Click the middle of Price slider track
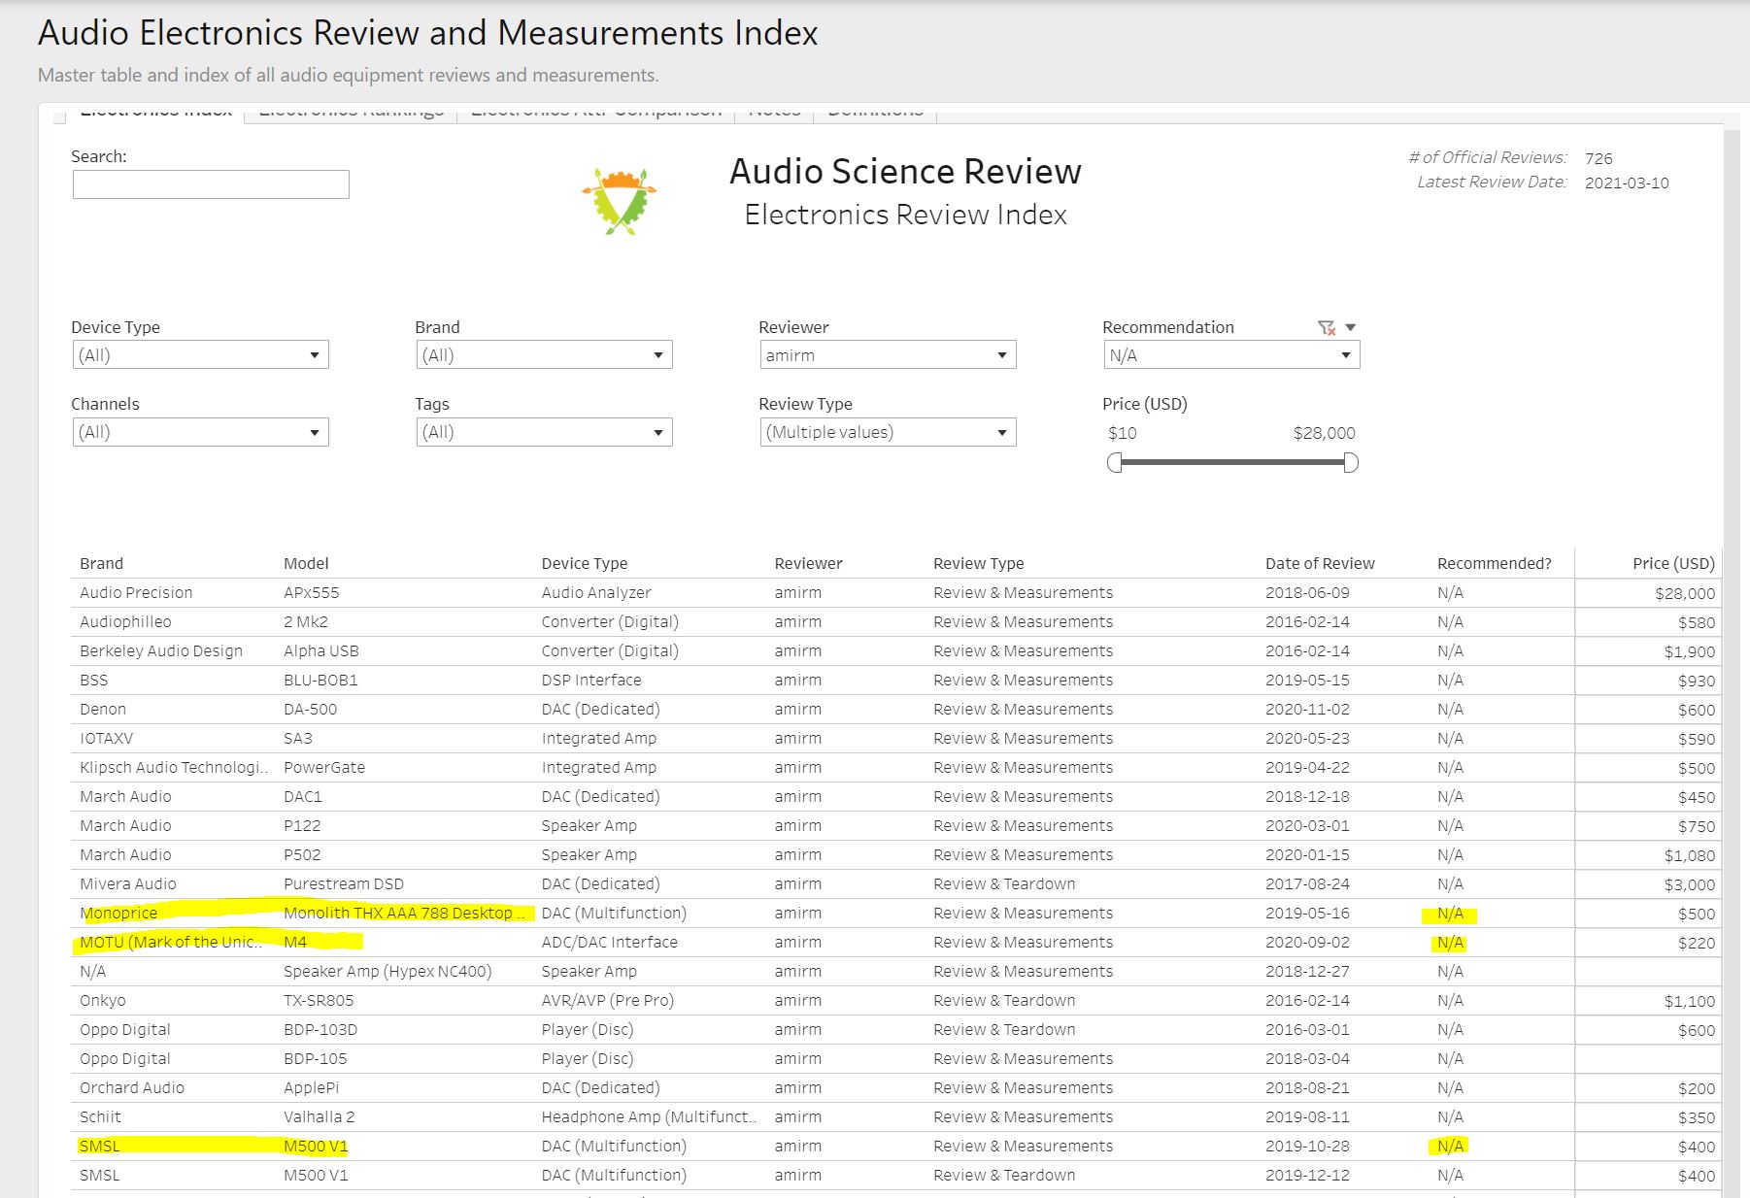The width and height of the screenshot is (1750, 1198). 1232,463
